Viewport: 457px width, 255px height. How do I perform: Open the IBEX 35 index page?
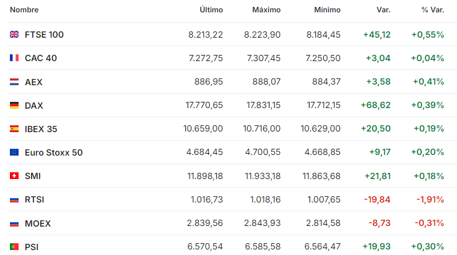click(x=41, y=129)
